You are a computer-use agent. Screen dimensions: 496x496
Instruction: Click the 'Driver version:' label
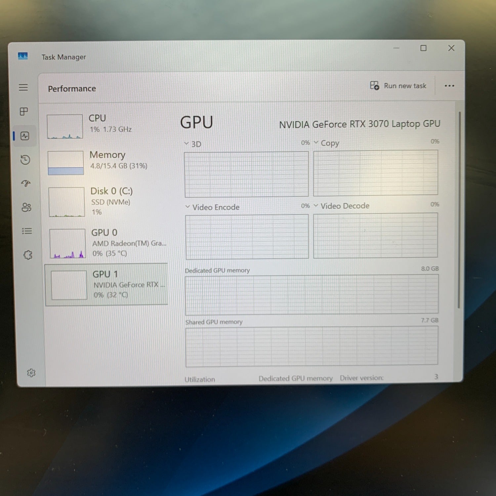(362, 378)
